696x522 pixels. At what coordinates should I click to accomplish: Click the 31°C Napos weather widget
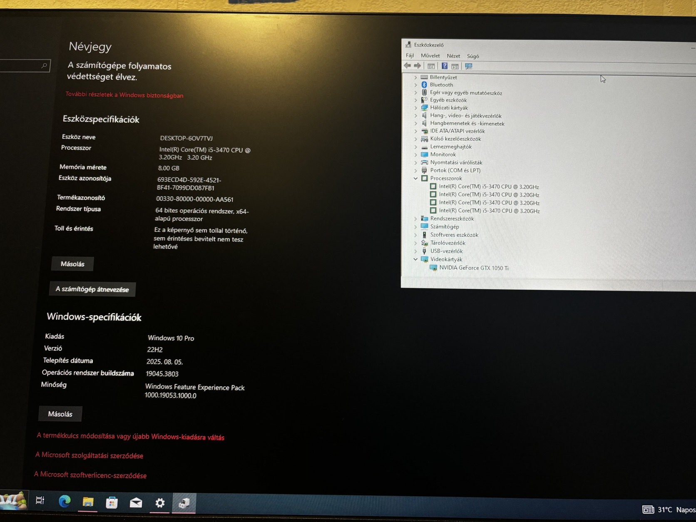coord(669,510)
